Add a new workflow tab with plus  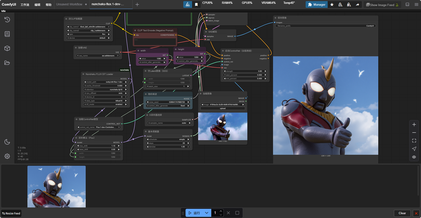[137, 5]
